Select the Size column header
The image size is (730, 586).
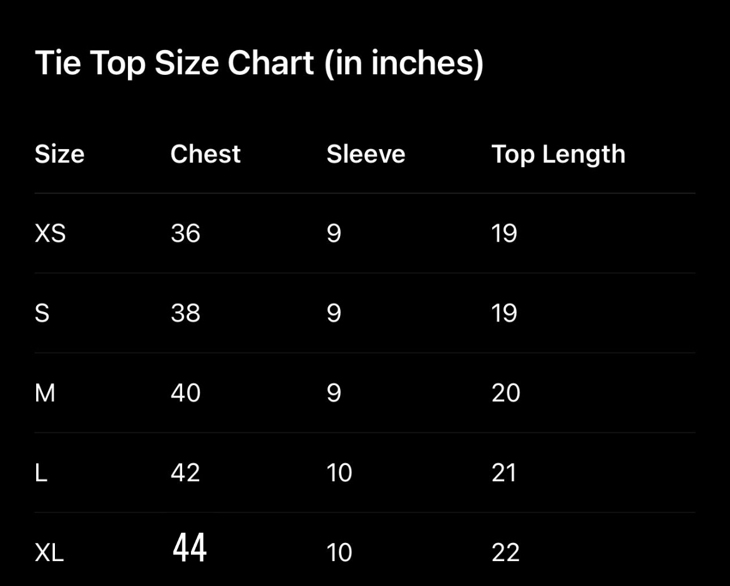coord(59,154)
